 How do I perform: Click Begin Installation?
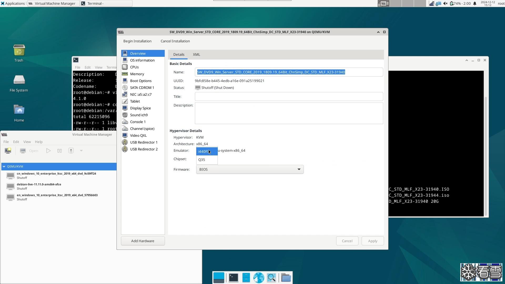pos(137,41)
